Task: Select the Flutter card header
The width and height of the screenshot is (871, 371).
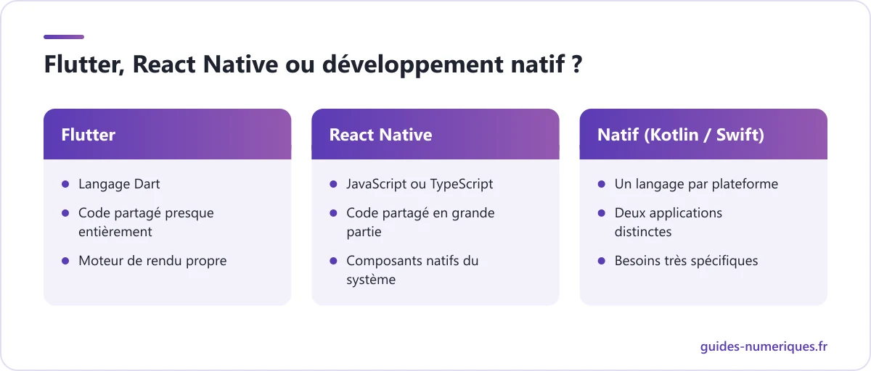Action: tap(168, 134)
